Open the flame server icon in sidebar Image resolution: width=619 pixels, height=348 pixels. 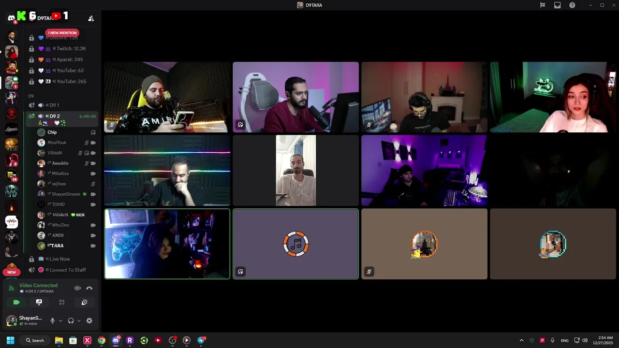coord(12,206)
